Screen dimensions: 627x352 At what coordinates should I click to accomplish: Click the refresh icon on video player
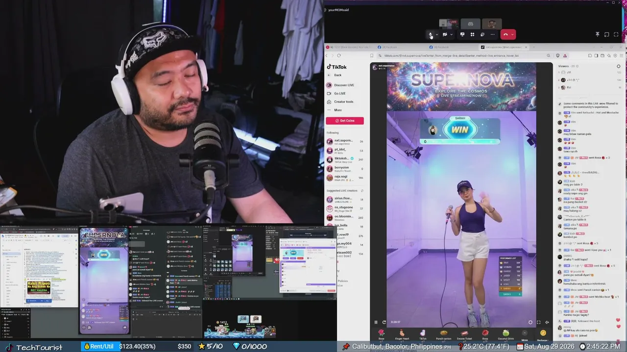384,322
